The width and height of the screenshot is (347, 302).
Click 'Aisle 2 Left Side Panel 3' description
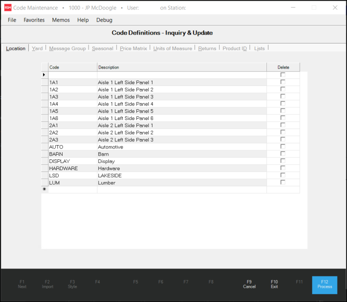[x=182, y=139]
